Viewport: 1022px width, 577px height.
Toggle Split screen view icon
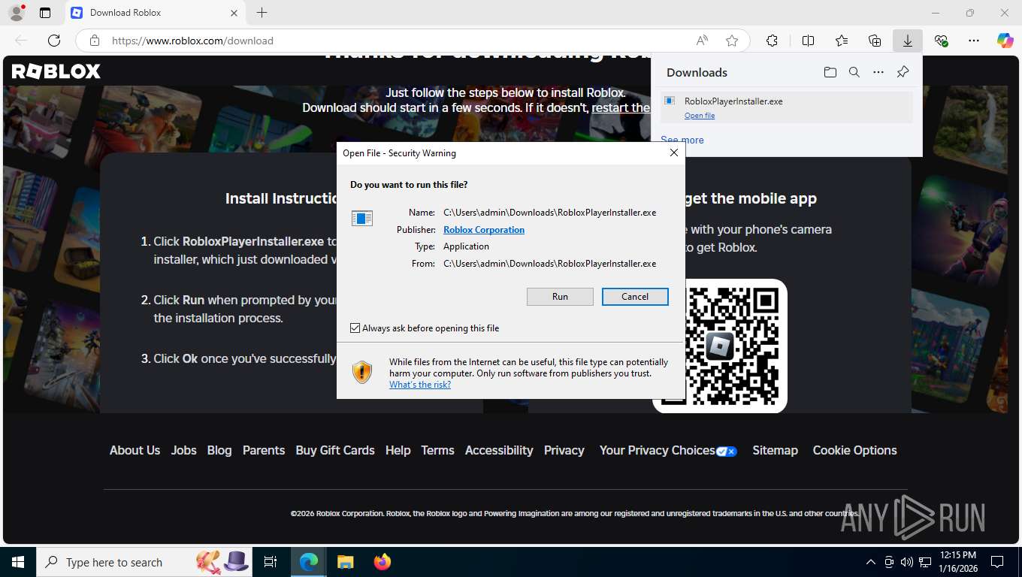(808, 41)
